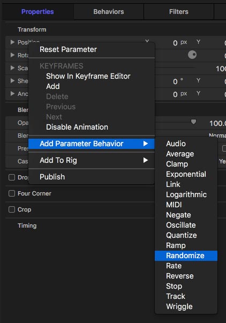226x323 pixels.
Task: Open the Filters tab
Action: point(179,12)
